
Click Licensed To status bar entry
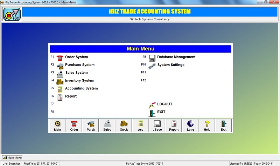pyautogui.click(x=241, y=164)
